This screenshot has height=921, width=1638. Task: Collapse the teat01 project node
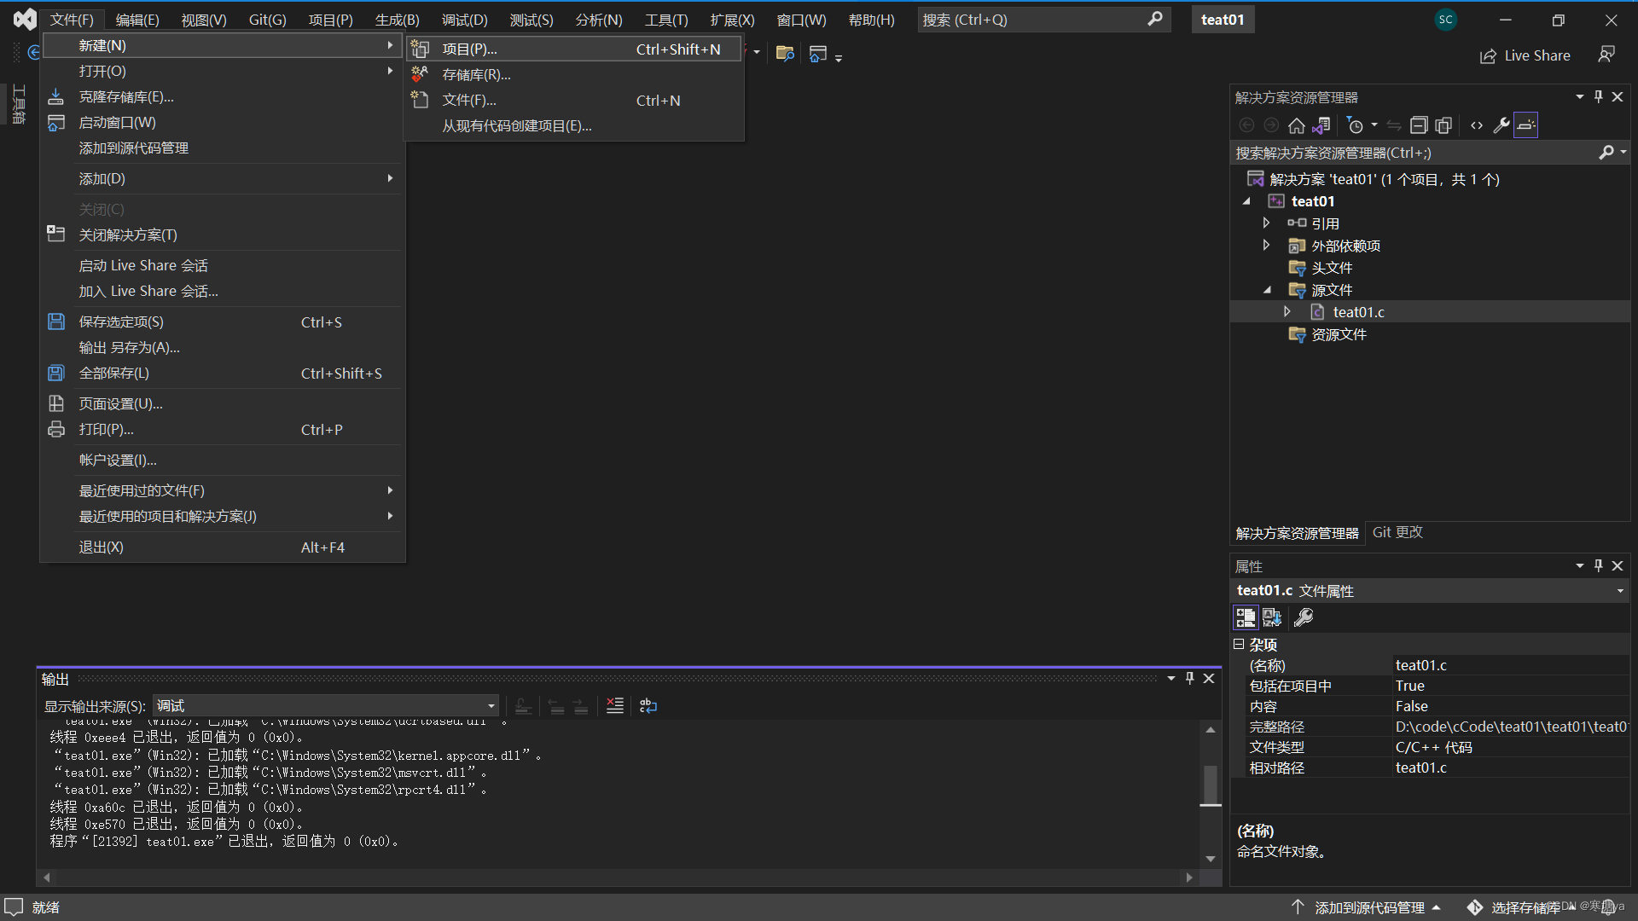[x=1246, y=201]
